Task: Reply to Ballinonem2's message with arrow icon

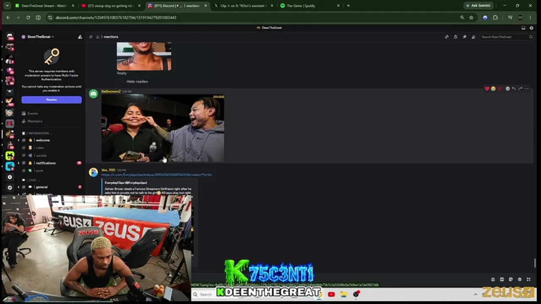Action: [x=514, y=89]
